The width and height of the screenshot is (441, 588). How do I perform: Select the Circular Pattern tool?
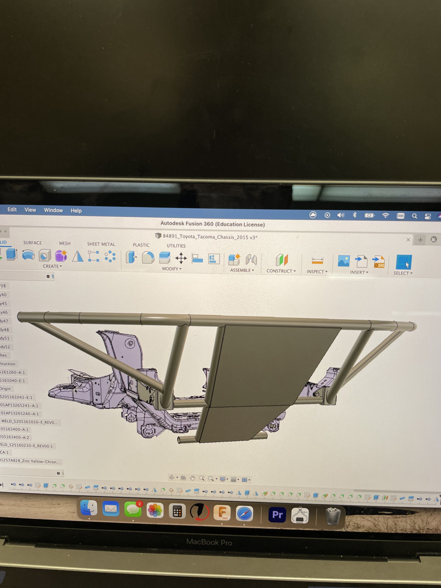pyautogui.click(x=110, y=256)
